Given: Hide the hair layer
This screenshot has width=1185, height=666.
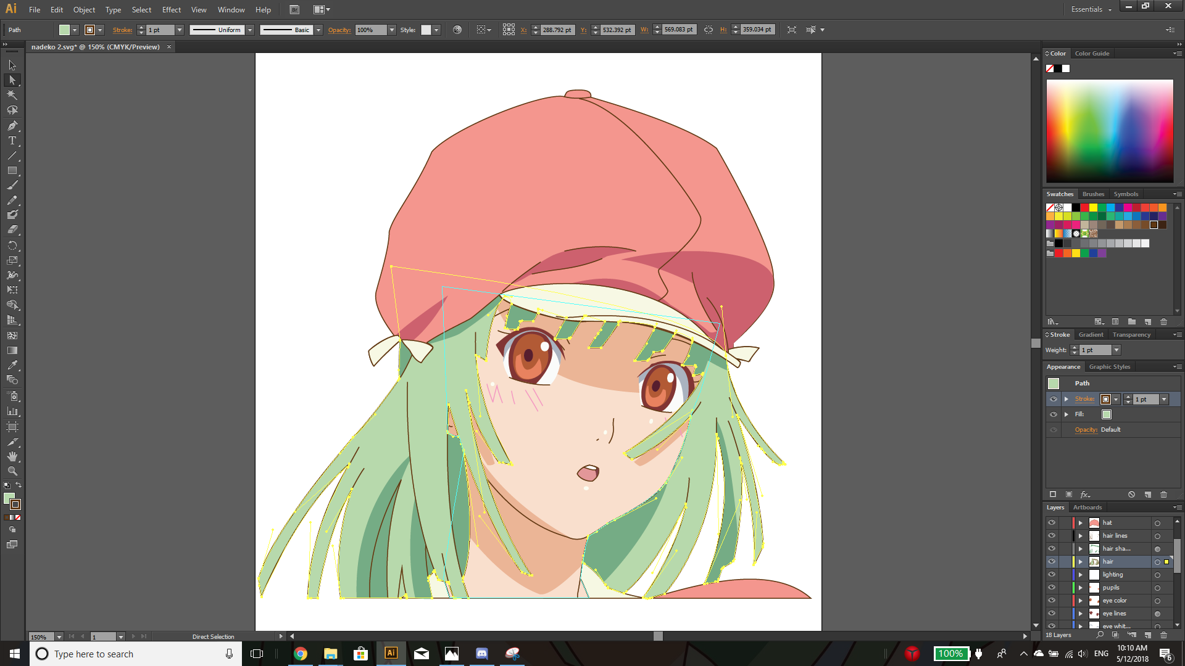Looking at the screenshot, I should pyautogui.click(x=1052, y=561).
